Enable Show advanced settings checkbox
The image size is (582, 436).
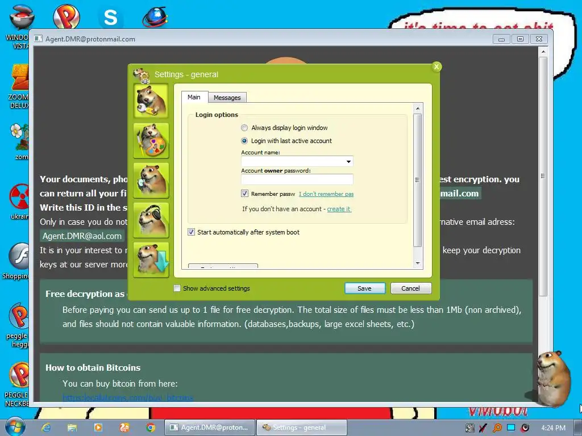(177, 288)
